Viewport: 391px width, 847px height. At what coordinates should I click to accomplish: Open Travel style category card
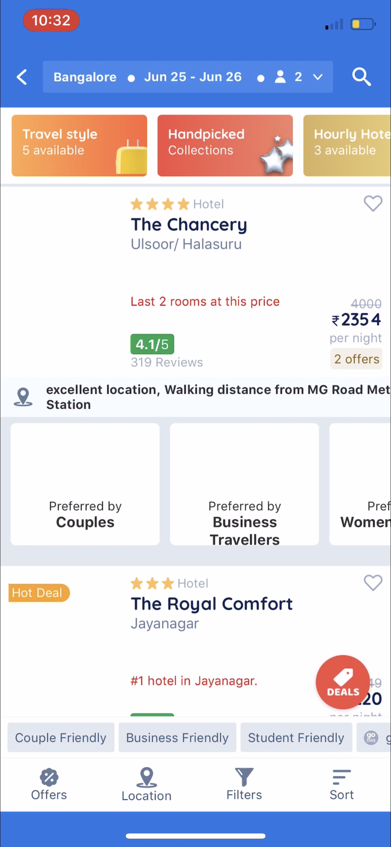pyautogui.click(x=79, y=145)
